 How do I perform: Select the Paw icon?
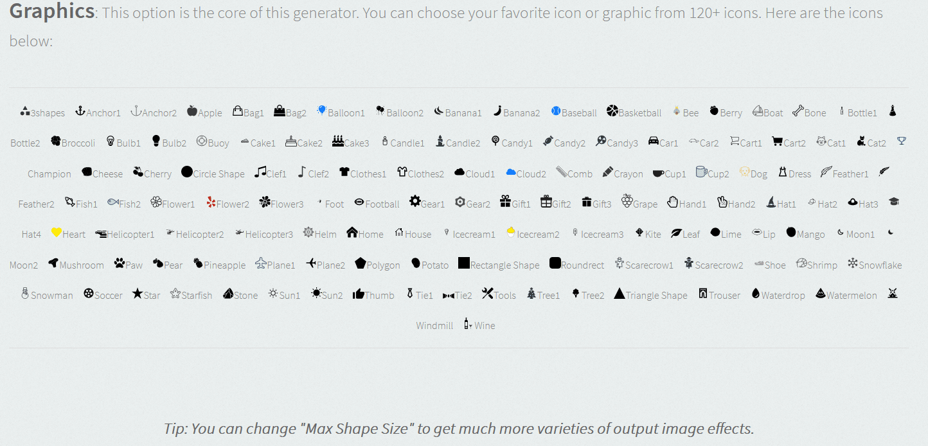tap(120, 263)
